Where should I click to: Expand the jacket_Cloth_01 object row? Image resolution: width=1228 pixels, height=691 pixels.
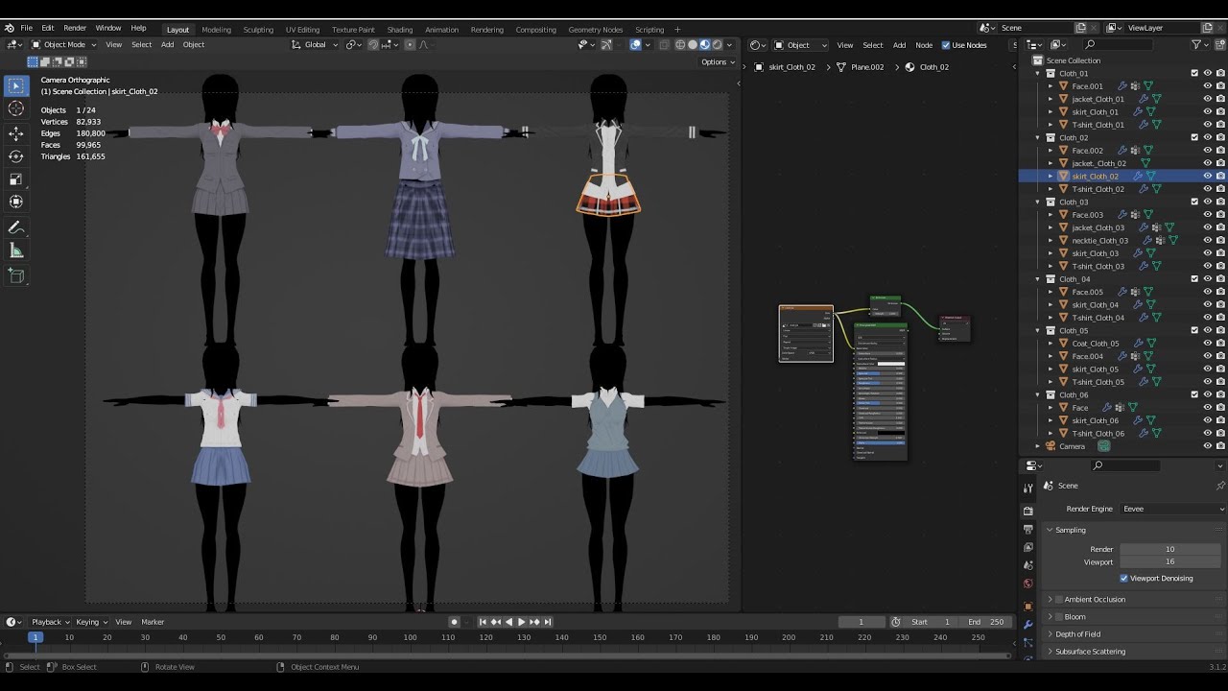(x=1051, y=99)
